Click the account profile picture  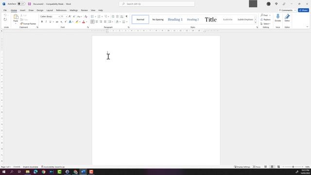(269, 4)
